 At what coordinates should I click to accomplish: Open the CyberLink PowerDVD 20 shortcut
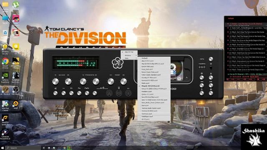coord(5,134)
